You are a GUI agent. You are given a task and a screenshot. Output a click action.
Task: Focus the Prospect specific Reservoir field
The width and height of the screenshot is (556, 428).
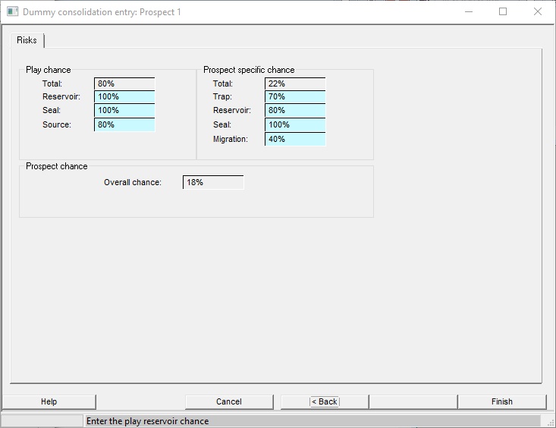coord(295,111)
